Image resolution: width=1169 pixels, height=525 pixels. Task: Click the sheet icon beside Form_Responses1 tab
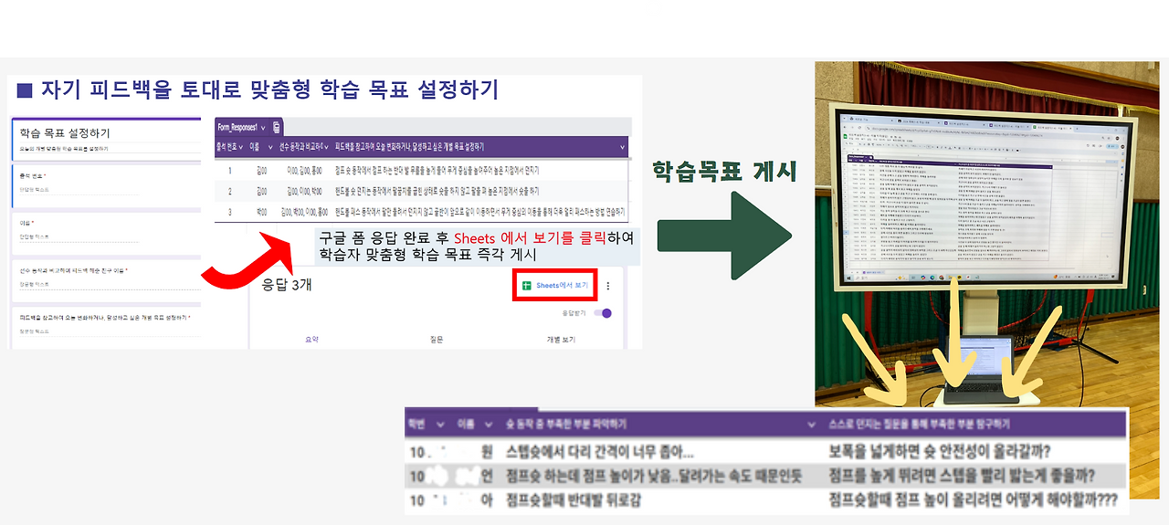(276, 127)
